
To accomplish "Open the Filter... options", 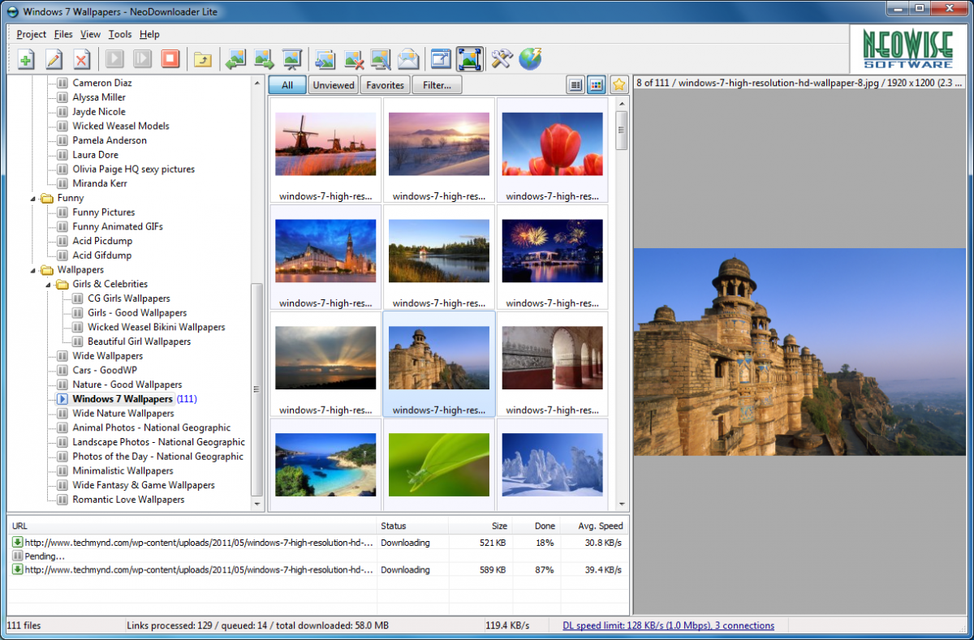I will (437, 84).
